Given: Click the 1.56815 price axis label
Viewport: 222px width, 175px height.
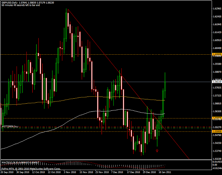Looking at the screenshot, I should 217,104.
